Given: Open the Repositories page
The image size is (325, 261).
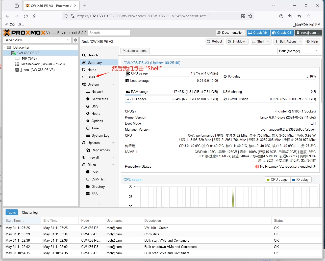Looking at the screenshot, I should 101,150.
